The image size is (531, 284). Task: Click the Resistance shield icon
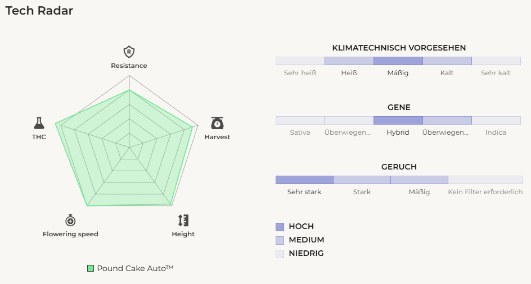click(129, 52)
